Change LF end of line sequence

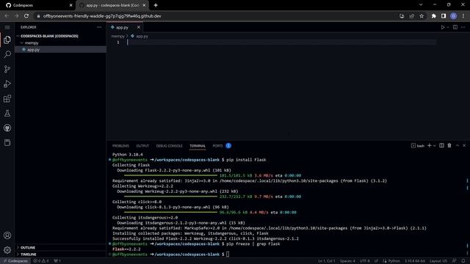point(376,261)
